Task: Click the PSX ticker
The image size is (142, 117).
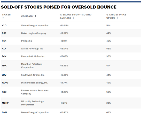Action: pyautogui.click(x=4, y=41)
